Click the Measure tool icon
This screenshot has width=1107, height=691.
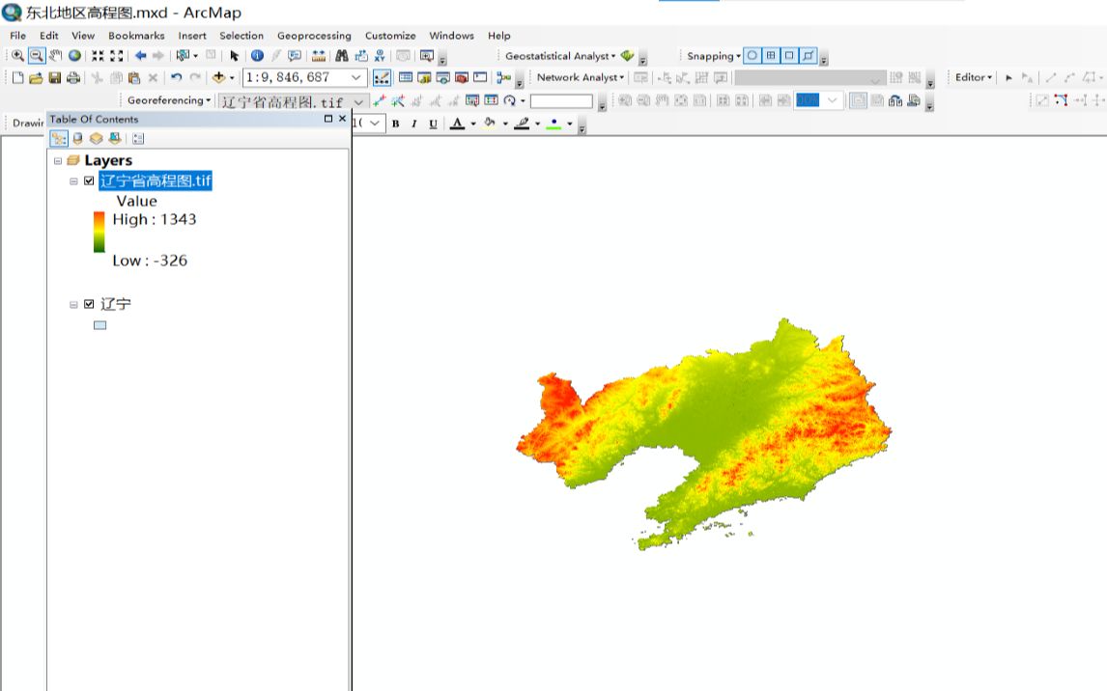pyautogui.click(x=319, y=56)
